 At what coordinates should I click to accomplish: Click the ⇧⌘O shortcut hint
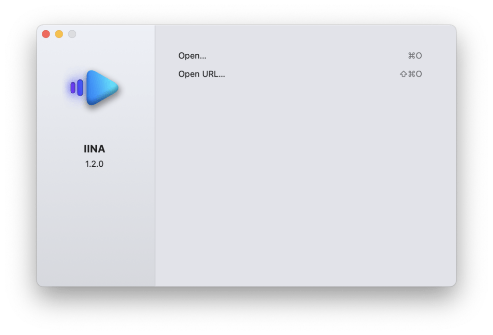click(x=411, y=74)
